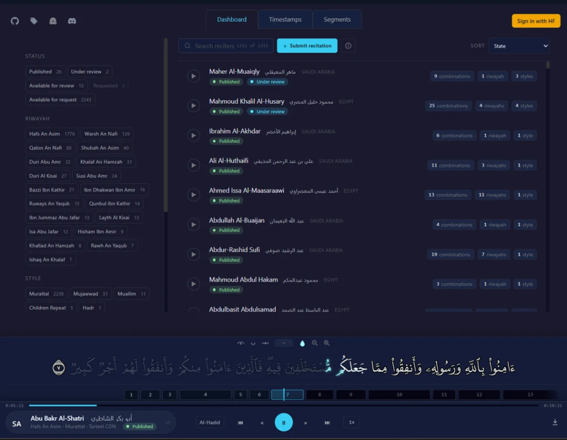Click the Discord icon in header
Screen dimensions: 567x440
coord(72,21)
